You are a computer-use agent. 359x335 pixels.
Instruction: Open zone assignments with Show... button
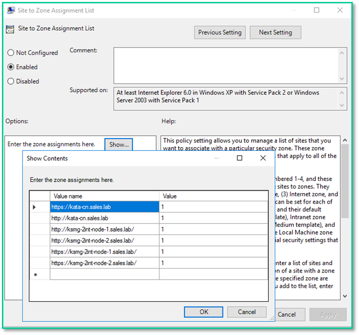[119, 144]
